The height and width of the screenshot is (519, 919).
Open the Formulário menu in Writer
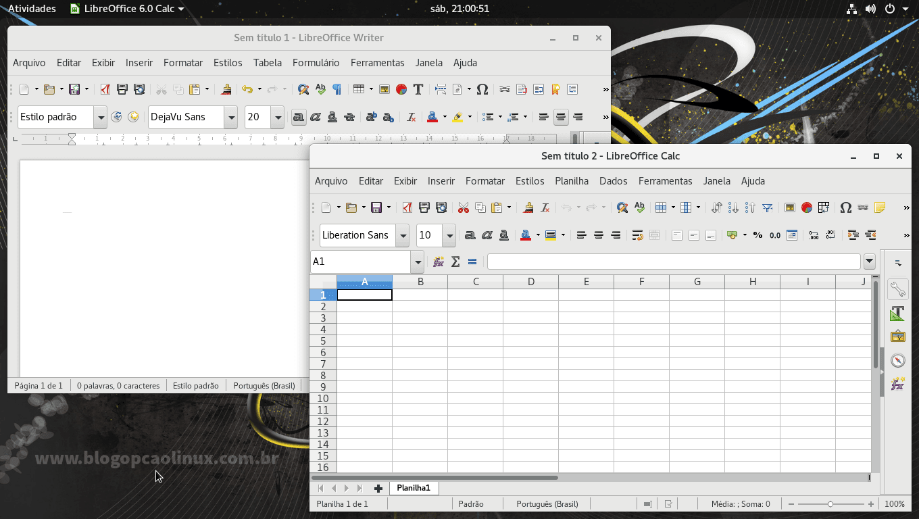(x=316, y=63)
